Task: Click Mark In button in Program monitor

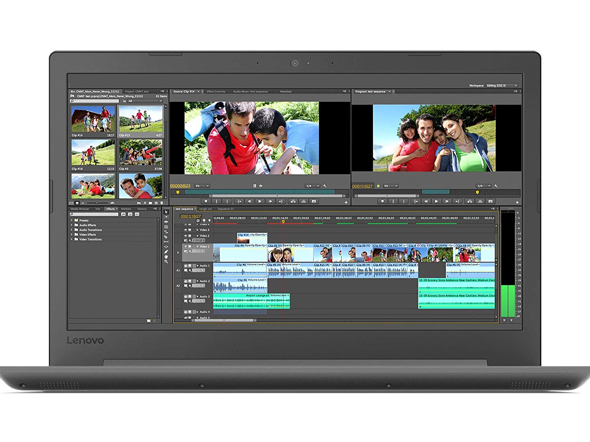Action: coord(393,201)
